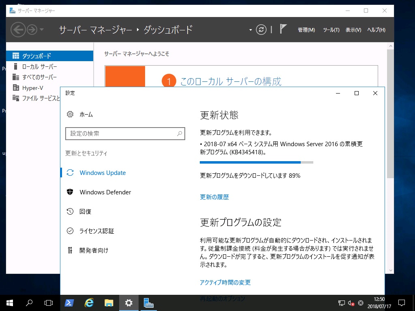Image resolution: width=415 pixels, height=311 pixels.
Task: Switch to Server Manager in the taskbar
Action: [x=148, y=303]
